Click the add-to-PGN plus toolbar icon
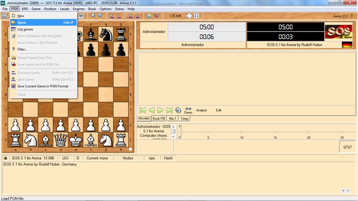358x201 pixels. [x=112, y=16]
